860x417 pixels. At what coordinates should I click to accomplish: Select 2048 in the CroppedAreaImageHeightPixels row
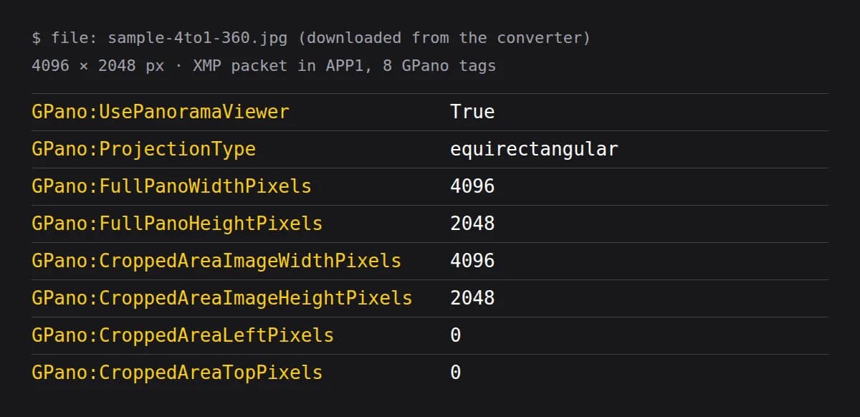tap(472, 298)
